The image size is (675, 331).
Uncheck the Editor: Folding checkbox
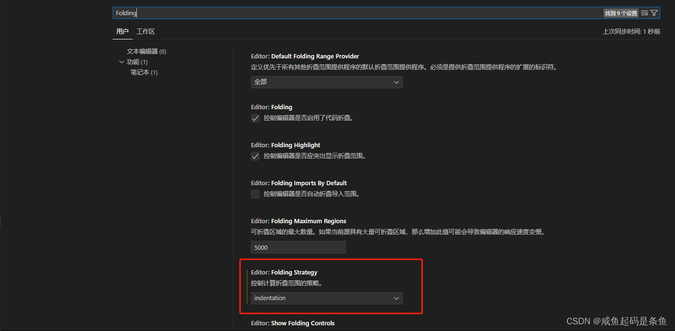(x=255, y=118)
